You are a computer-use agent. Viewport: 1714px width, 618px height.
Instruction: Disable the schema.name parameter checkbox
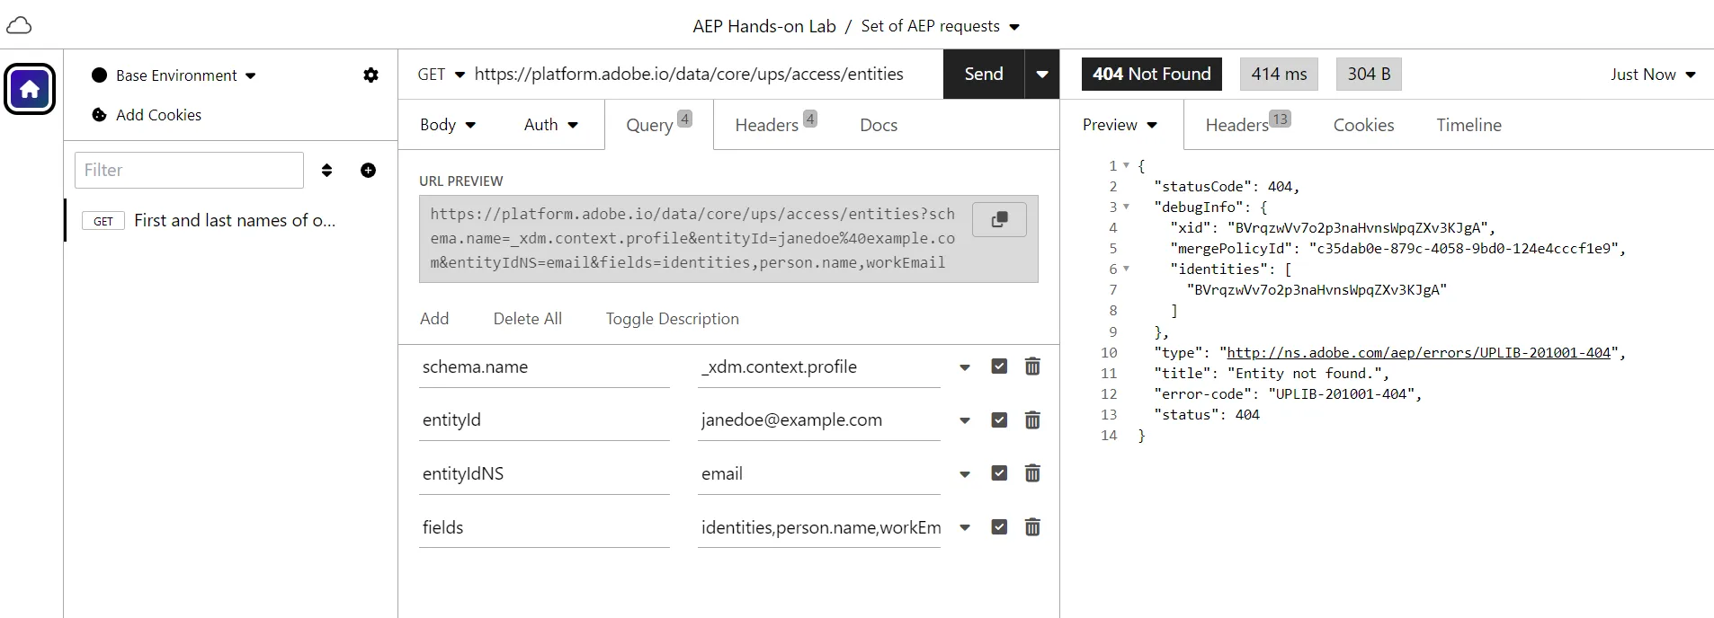(x=999, y=366)
